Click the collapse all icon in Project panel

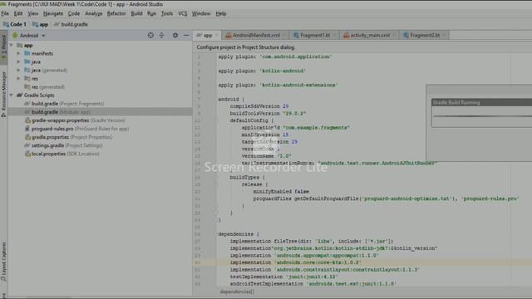click(x=162, y=35)
